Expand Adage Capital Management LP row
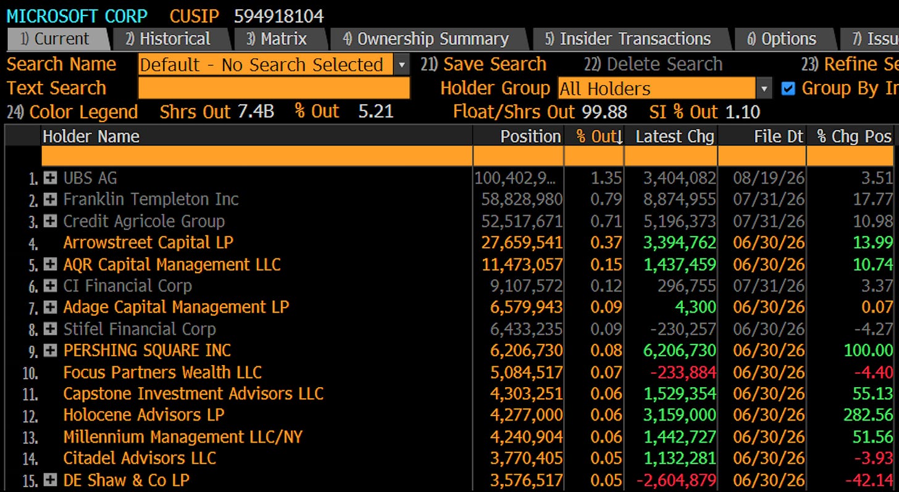Viewport: 899px width, 492px height. pos(51,307)
